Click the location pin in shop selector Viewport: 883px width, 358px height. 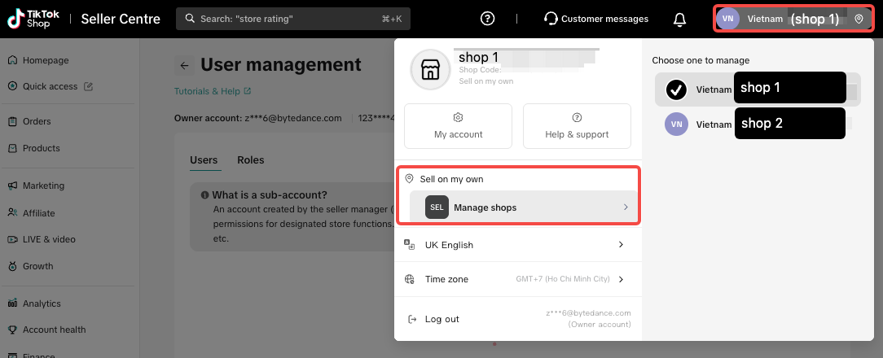click(859, 19)
